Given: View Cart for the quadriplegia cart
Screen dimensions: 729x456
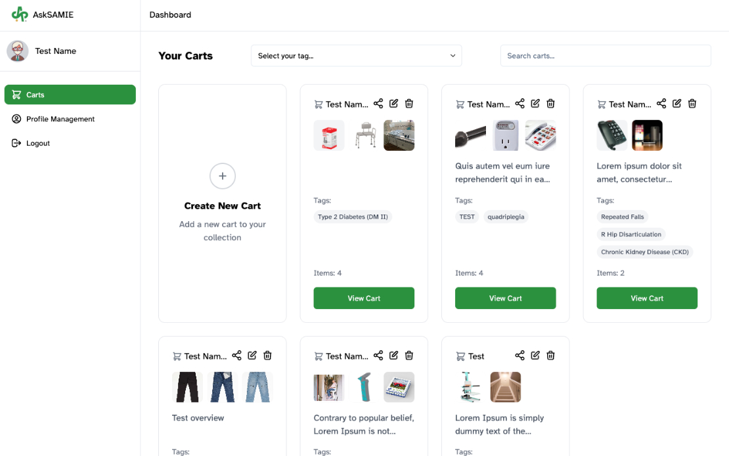Looking at the screenshot, I should pyautogui.click(x=505, y=298).
